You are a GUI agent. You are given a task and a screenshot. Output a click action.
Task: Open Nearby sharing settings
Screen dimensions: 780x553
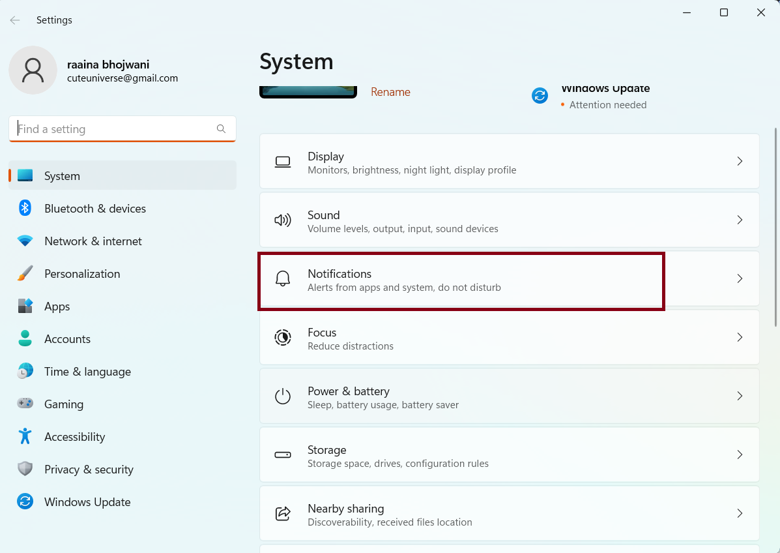508,514
